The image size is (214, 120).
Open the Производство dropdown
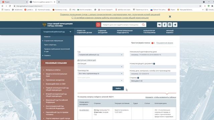coord(101,73)
